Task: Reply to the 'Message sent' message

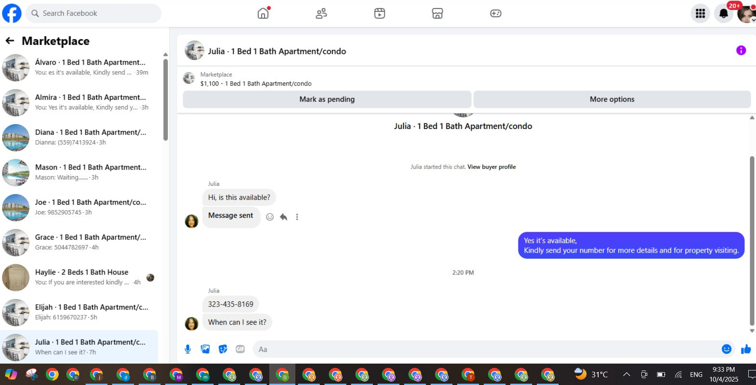Action: tap(283, 217)
